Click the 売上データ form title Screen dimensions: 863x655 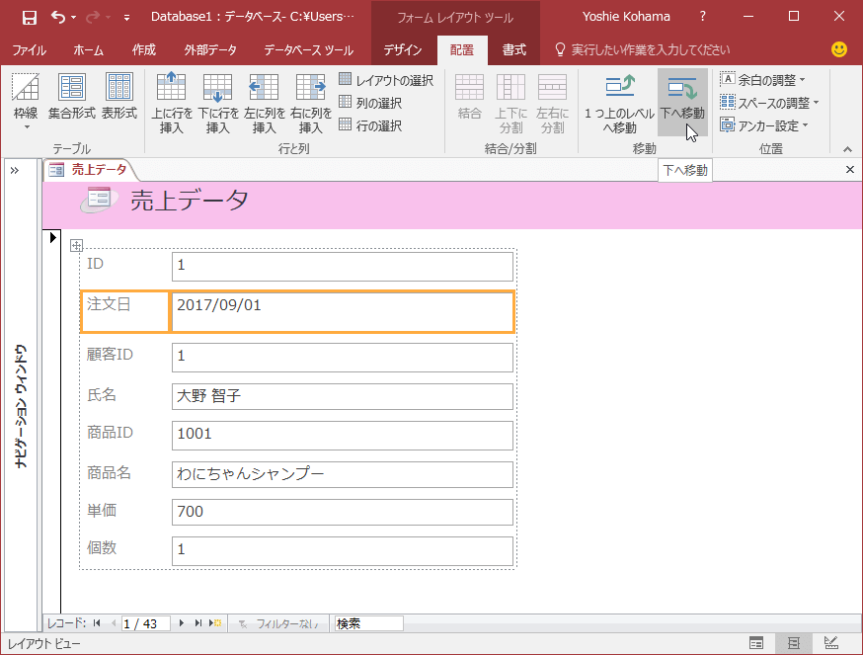point(190,200)
